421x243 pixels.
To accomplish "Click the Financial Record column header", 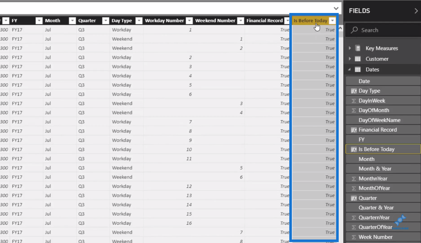I will 267,21.
